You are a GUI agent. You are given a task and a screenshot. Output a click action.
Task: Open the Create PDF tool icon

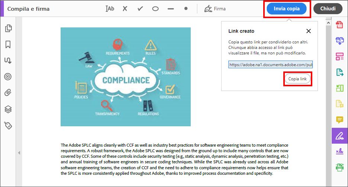click(339, 24)
